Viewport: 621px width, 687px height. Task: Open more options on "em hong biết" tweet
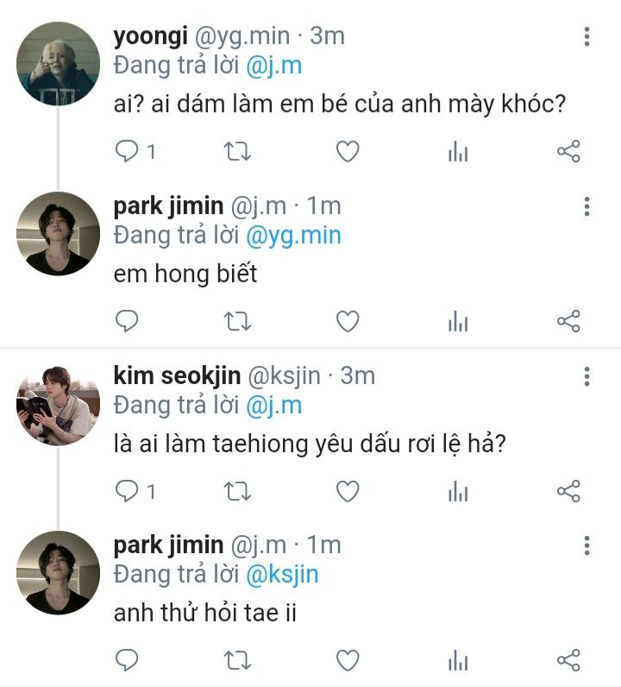coord(586,206)
